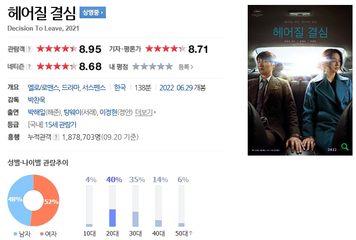356x240 pixels.
Task: Open actor 박해일 profile link
Action: point(37,112)
